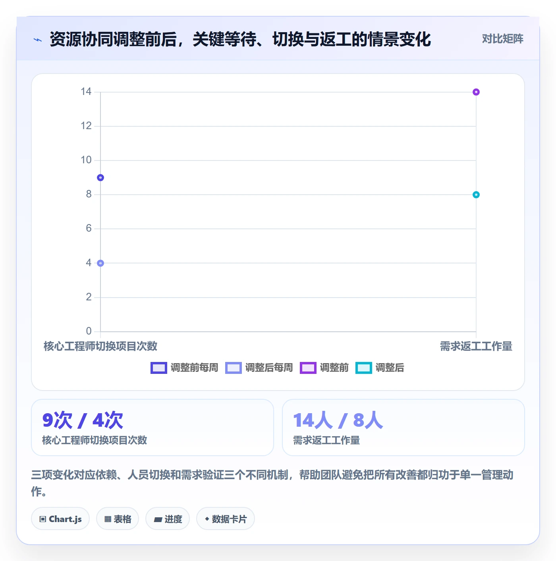Click the 9次 / 4次 stat value

click(83, 420)
